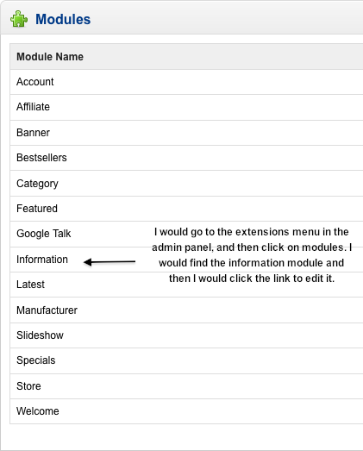Click the Modules page heading
Viewport: 363px width, 451px height.
63,19
